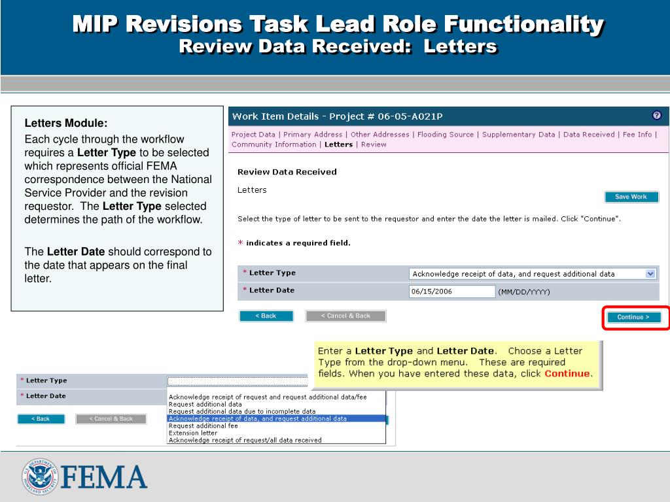Screen dimensions: 670x502
Task: Open Supplementary Data tab
Action: [518, 135]
